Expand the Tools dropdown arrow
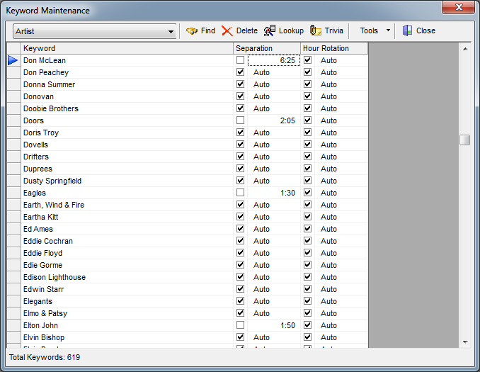Screen dimensions: 480x372 (388, 31)
